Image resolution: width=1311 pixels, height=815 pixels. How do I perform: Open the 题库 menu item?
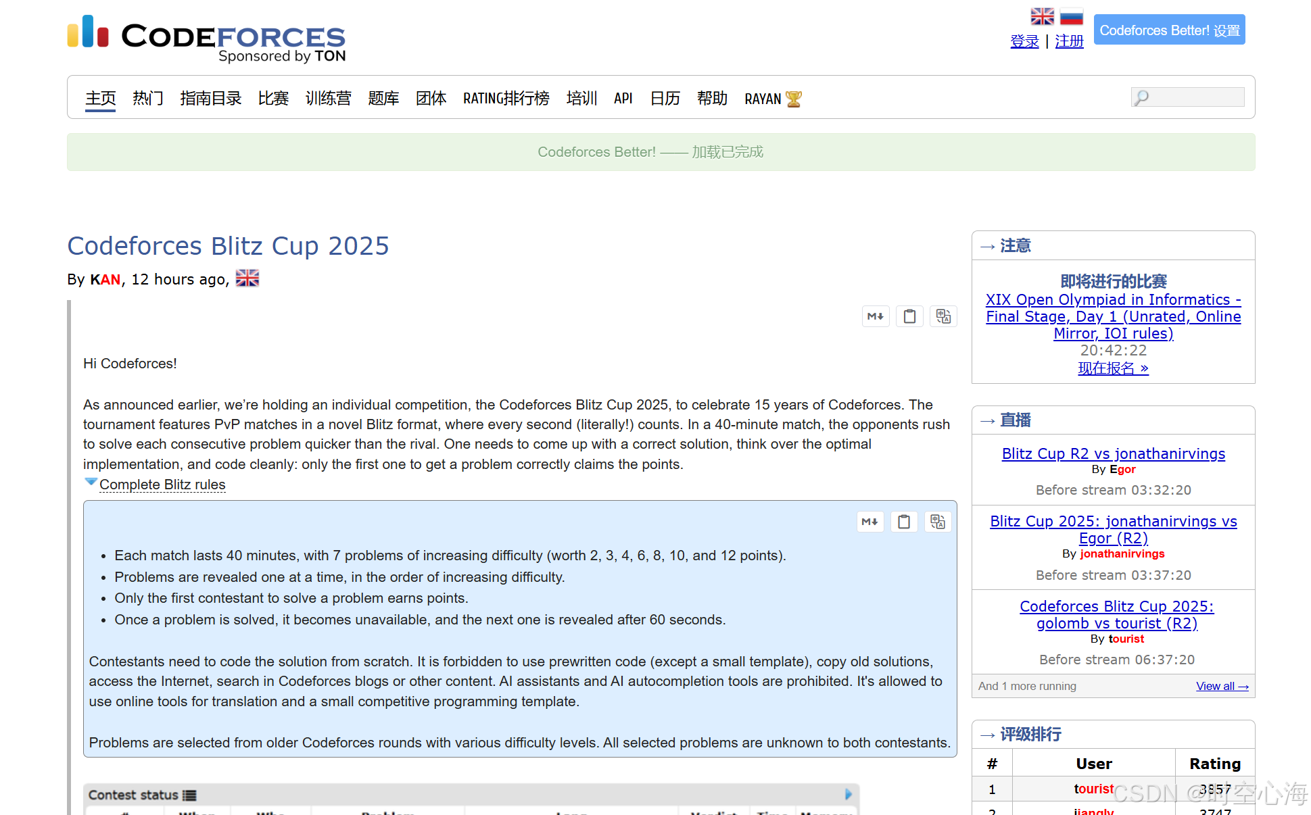[383, 99]
